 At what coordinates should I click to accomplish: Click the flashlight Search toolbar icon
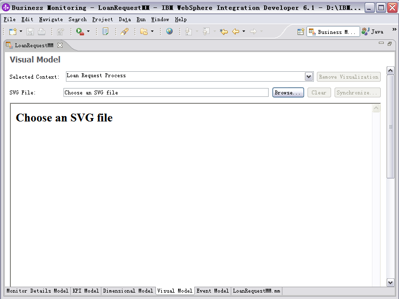coord(124,31)
